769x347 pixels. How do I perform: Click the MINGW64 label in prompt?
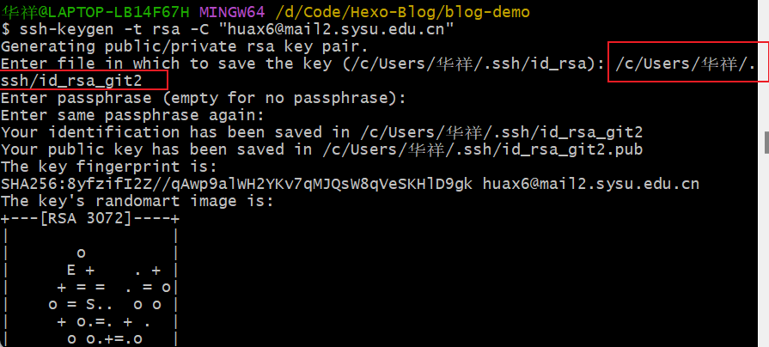point(231,12)
